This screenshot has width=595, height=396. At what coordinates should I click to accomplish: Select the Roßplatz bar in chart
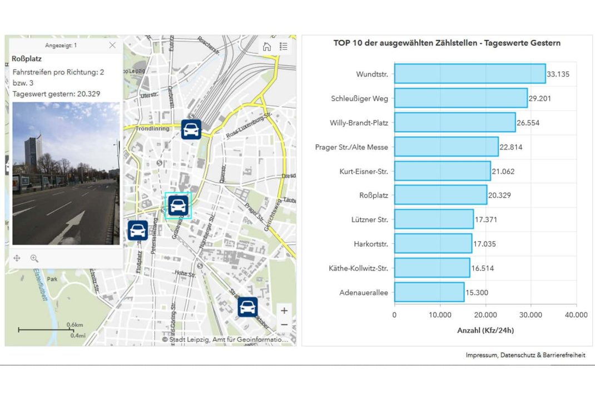[x=440, y=195]
